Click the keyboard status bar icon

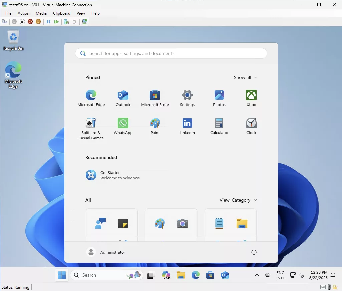tap(323, 287)
